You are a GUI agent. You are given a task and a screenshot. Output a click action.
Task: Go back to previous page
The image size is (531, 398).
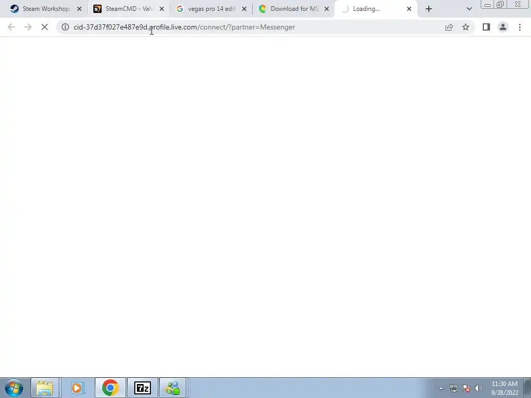[x=11, y=27]
